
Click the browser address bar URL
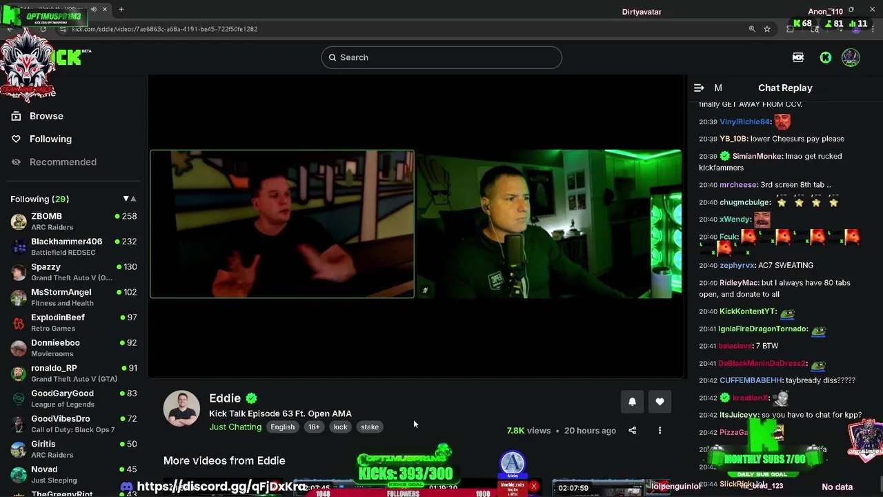tap(165, 29)
